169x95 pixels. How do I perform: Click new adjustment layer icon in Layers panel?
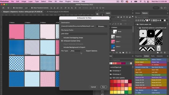click(120, 53)
